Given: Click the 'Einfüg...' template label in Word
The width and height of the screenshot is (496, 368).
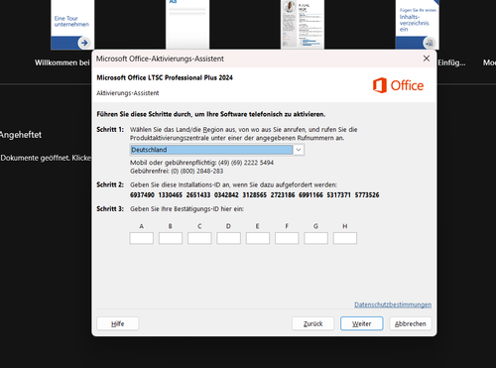Looking at the screenshot, I should click(x=451, y=62).
